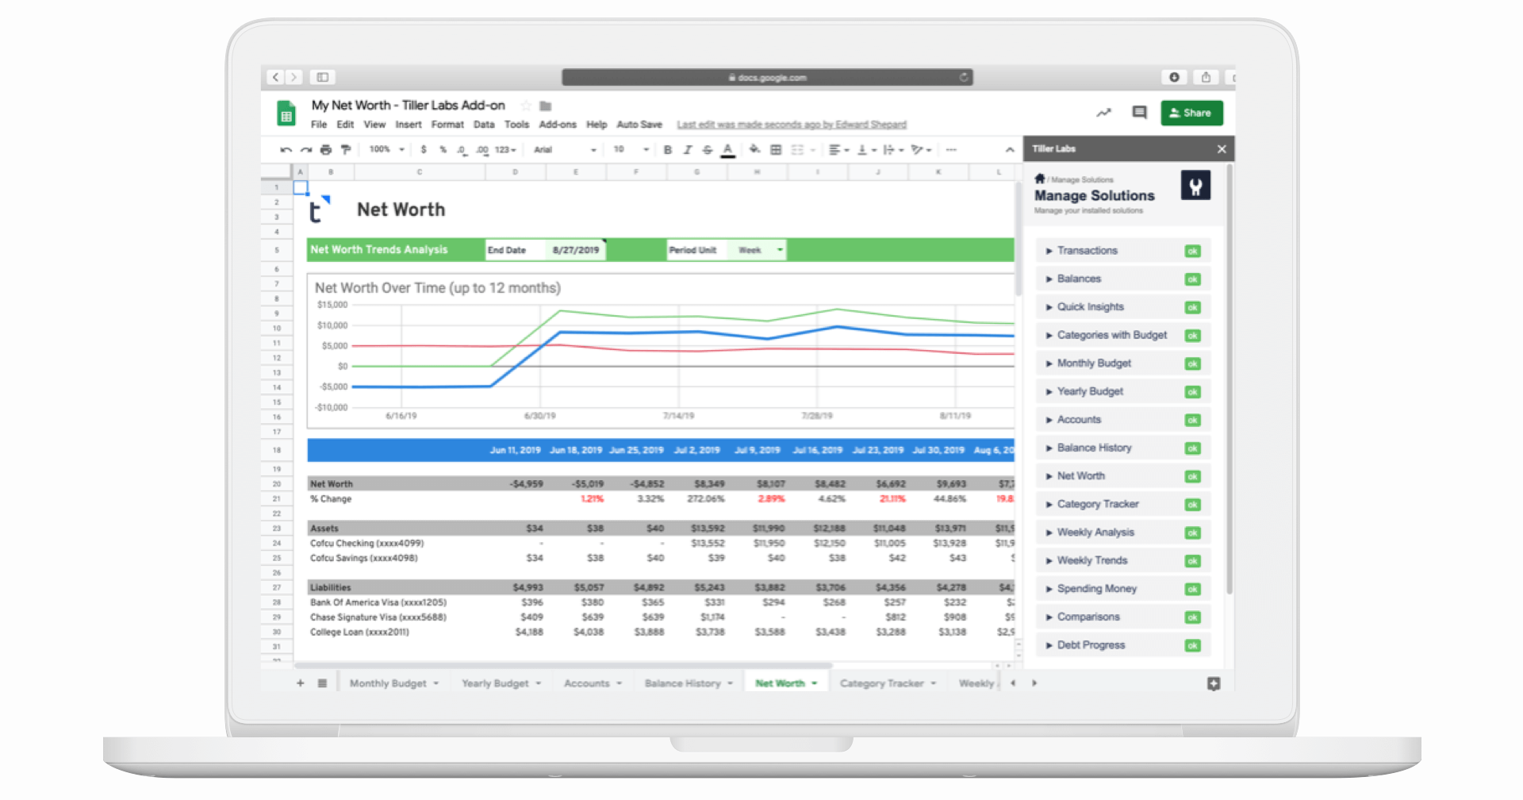
Task: Toggle strikethrough formatting
Action: [x=708, y=149]
